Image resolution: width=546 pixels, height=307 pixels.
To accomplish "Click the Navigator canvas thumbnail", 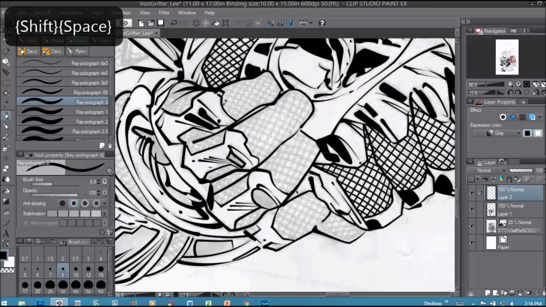I will (x=507, y=57).
